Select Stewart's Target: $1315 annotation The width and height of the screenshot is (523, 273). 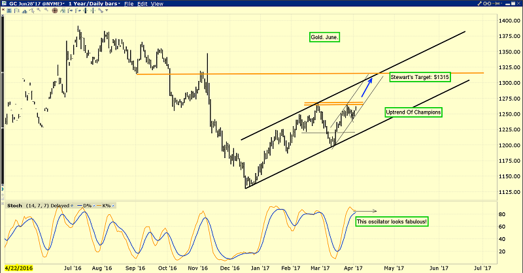click(x=420, y=77)
